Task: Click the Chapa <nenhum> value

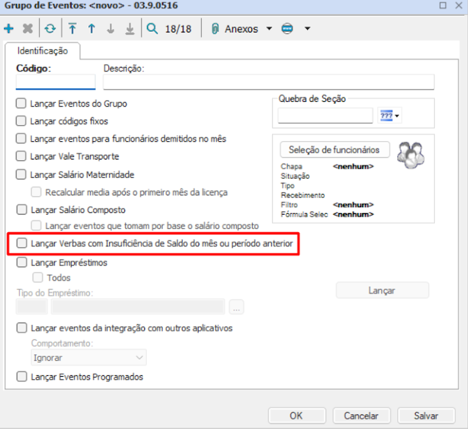Action: tap(353, 166)
